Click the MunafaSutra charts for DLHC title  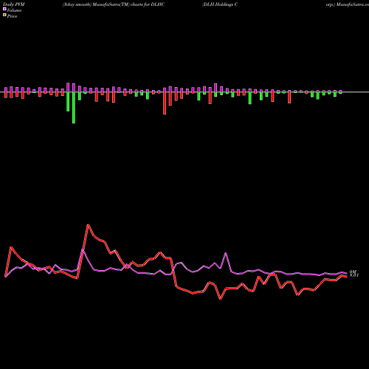point(114,4)
